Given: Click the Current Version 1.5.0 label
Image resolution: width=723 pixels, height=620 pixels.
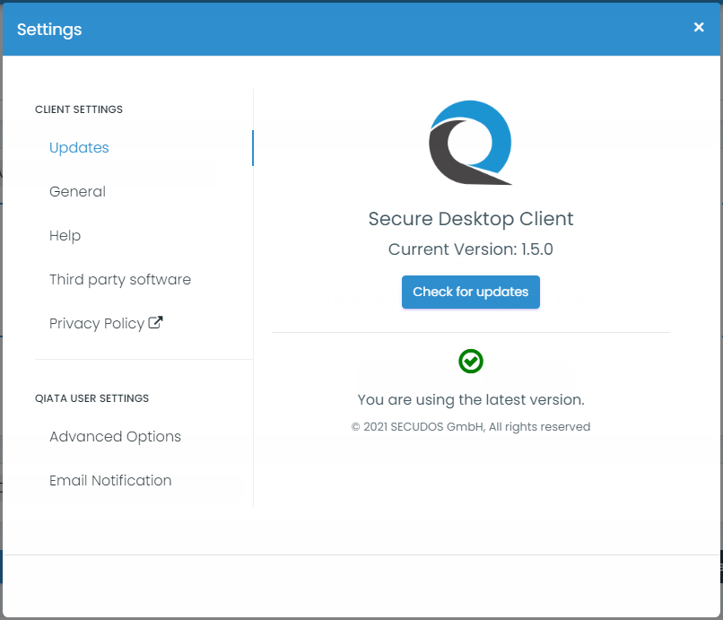Looking at the screenshot, I should click(x=471, y=249).
